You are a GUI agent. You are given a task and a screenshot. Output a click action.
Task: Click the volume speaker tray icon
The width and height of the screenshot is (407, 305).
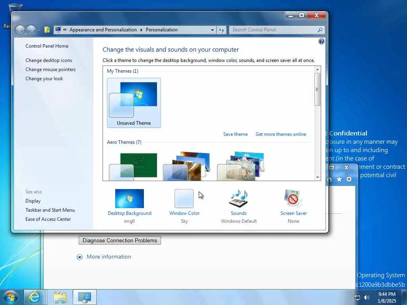[x=366, y=297]
